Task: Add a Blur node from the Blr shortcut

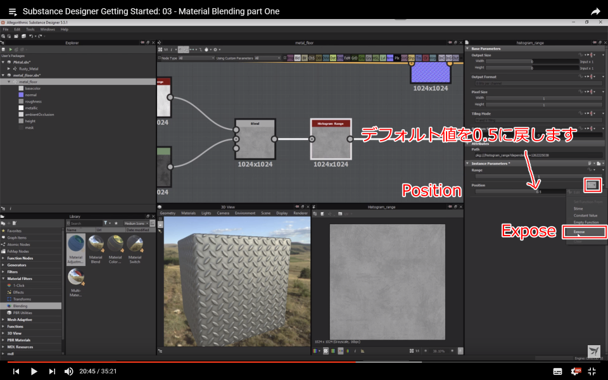Action: (305, 58)
